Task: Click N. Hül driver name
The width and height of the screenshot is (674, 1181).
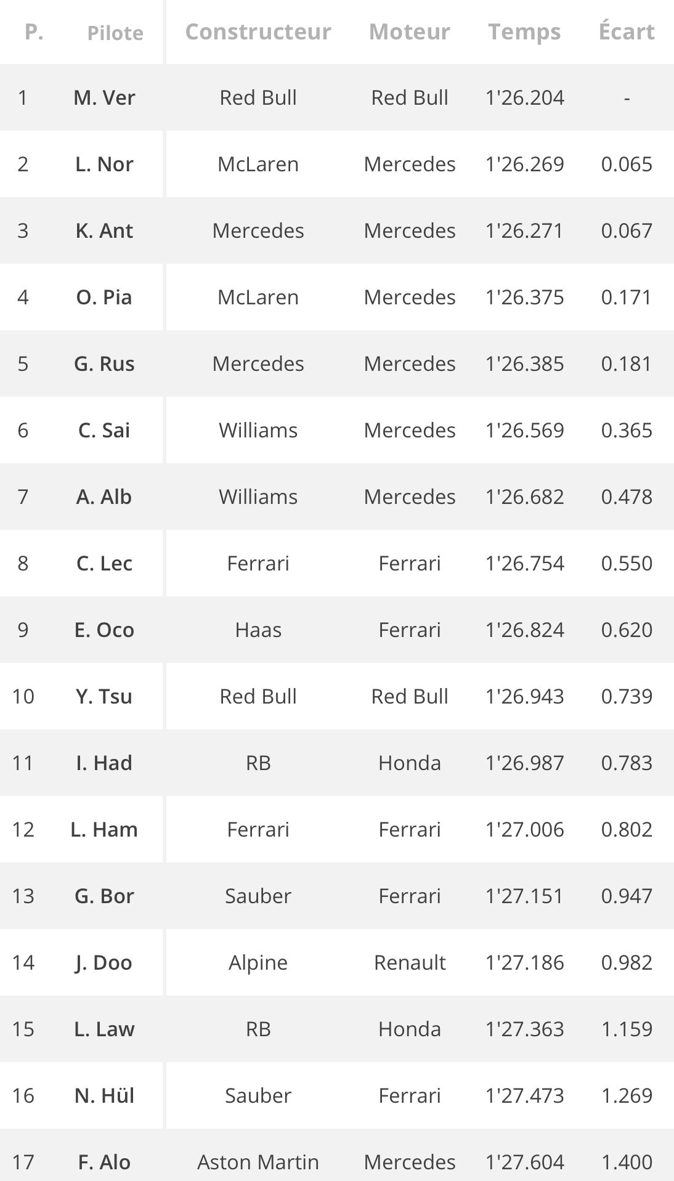Action: click(104, 1095)
